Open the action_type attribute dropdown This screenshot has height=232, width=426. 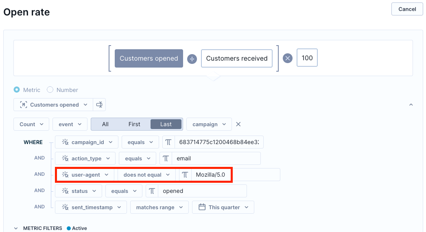[x=85, y=158]
